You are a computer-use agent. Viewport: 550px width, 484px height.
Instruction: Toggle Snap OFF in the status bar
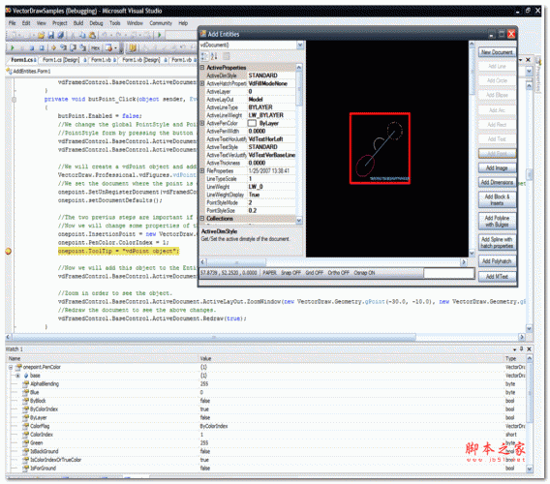(290, 273)
